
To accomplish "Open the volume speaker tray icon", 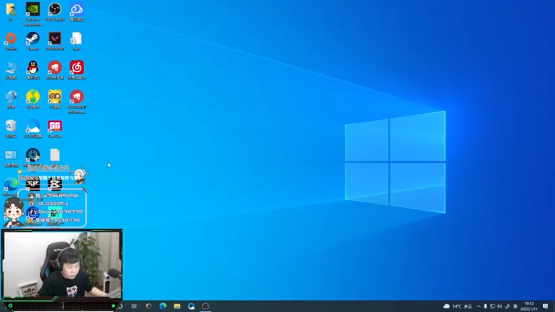I will (499, 306).
